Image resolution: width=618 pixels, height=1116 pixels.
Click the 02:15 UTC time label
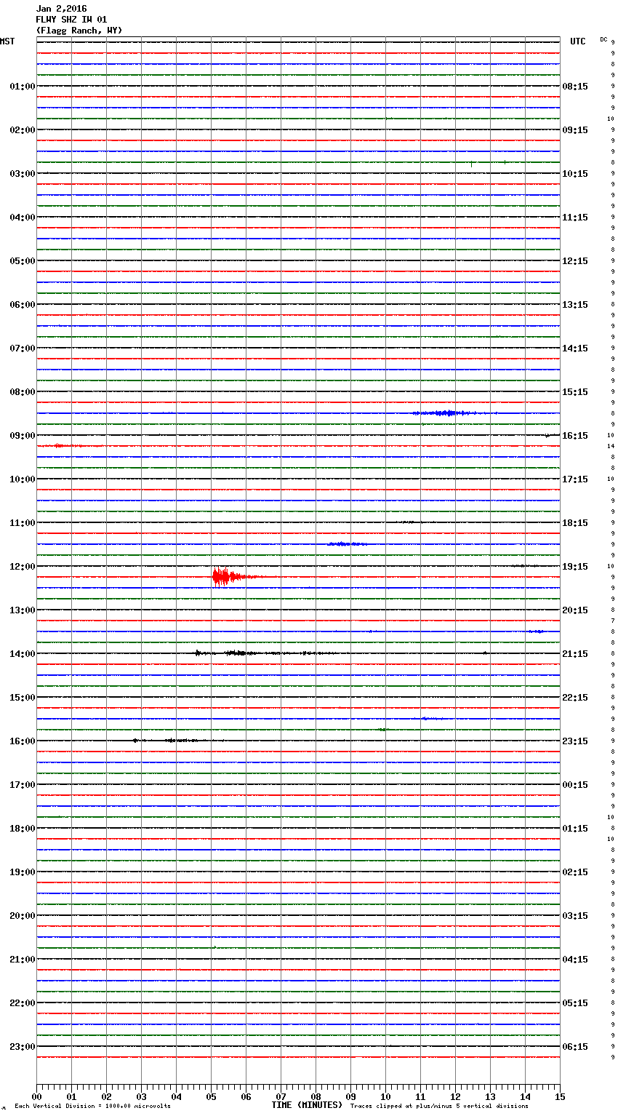(575, 872)
